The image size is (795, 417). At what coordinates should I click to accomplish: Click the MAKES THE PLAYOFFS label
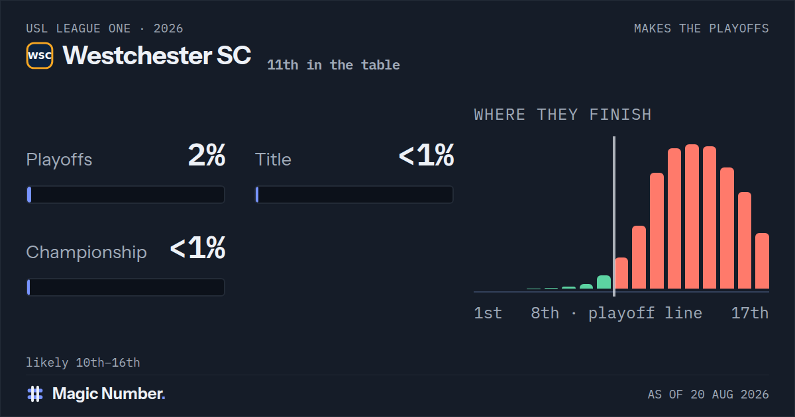click(x=702, y=28)
